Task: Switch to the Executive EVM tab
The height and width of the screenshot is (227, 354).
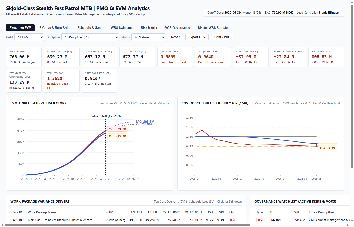Action: pyautogui.click(x=20, y=28)
